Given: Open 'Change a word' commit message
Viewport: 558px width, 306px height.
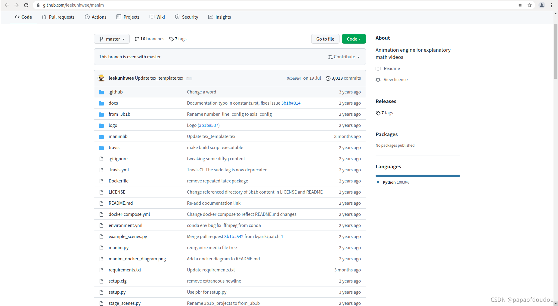Looking at the screenshot, I should click(201, 92).
